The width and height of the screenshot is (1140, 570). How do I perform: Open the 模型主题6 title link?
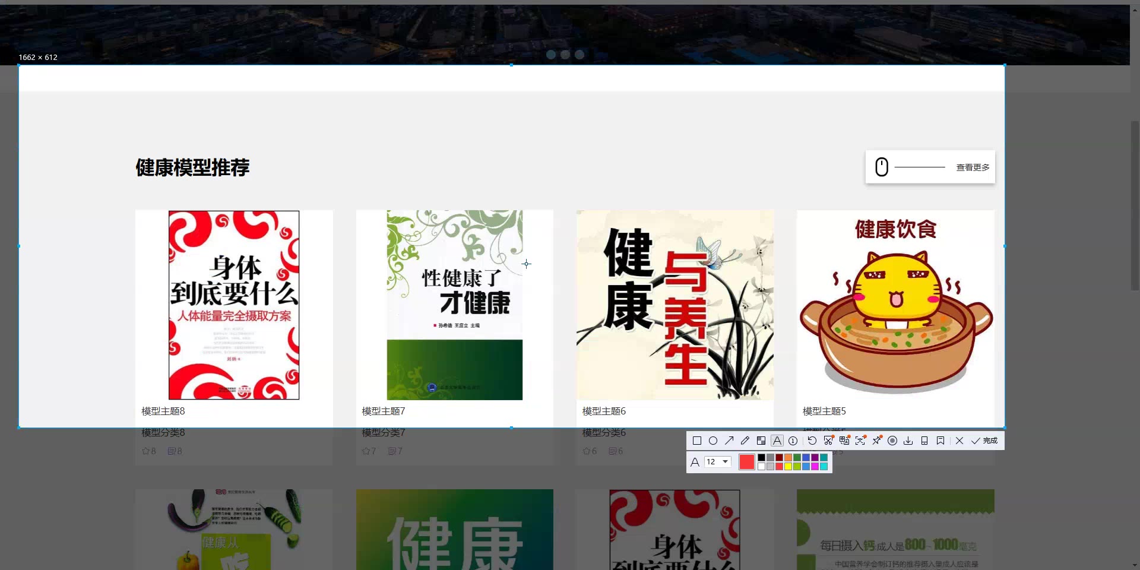coord(604,411)
